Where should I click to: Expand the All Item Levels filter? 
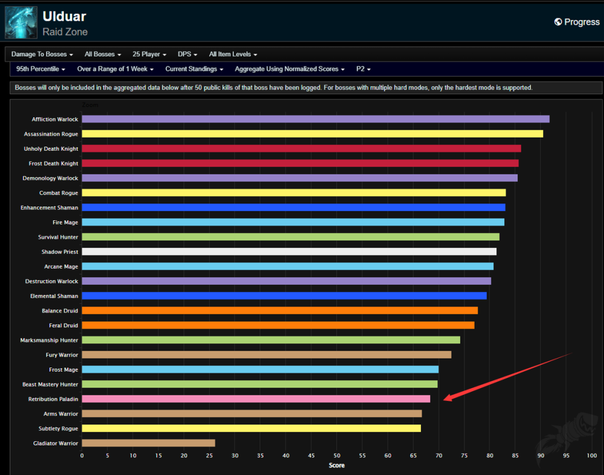point(233,54)
